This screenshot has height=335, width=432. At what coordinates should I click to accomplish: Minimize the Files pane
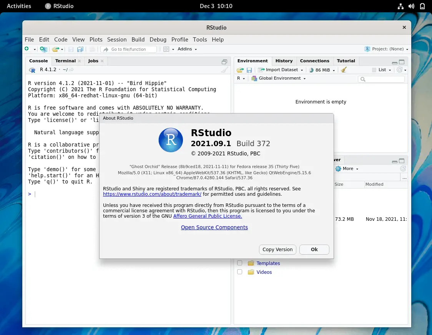coord(395,162)
